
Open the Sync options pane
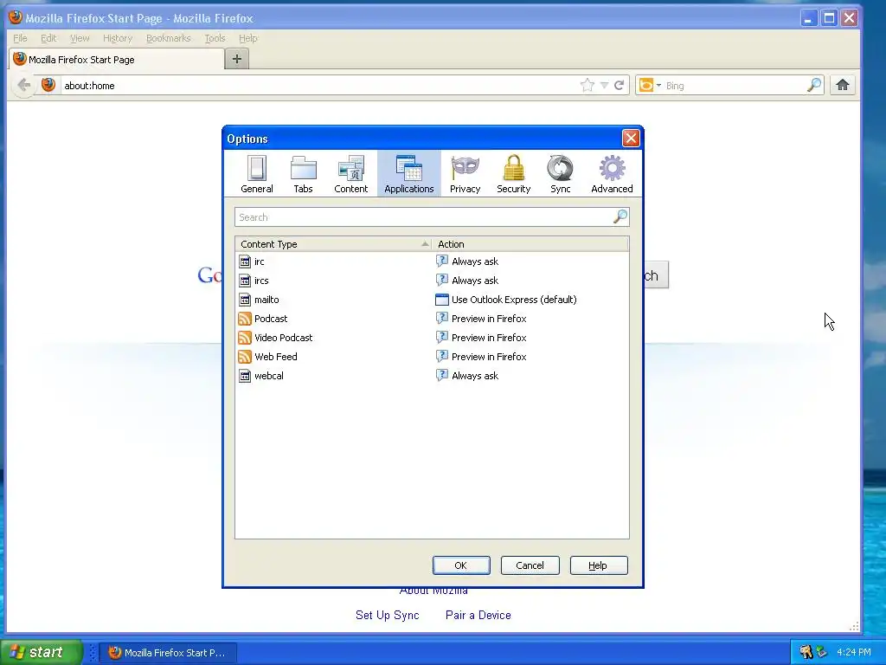tap(560, 174)
